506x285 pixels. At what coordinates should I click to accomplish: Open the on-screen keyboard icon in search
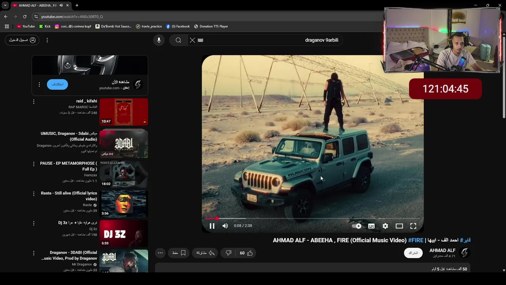[200, 40]
